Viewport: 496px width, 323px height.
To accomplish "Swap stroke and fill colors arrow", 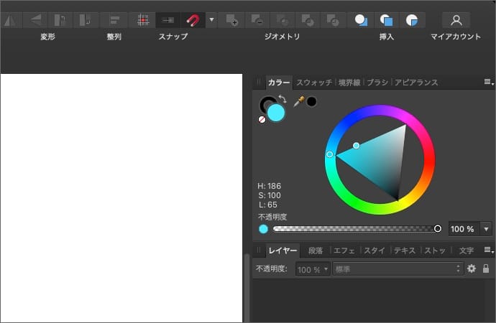I will (283, 100).
